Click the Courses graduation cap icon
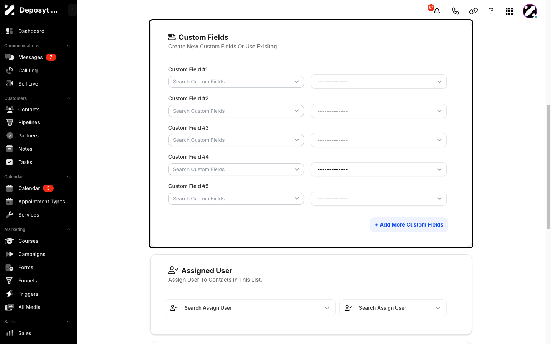This screenshot has width=551, height=344. [10, 241]
